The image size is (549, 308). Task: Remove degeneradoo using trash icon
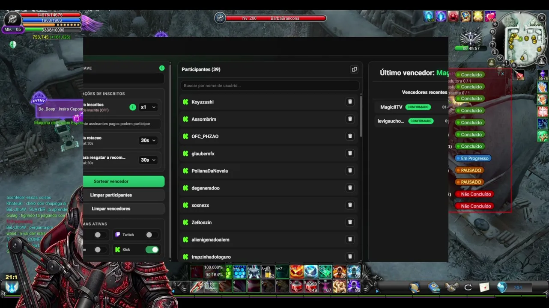pos(350,188)
